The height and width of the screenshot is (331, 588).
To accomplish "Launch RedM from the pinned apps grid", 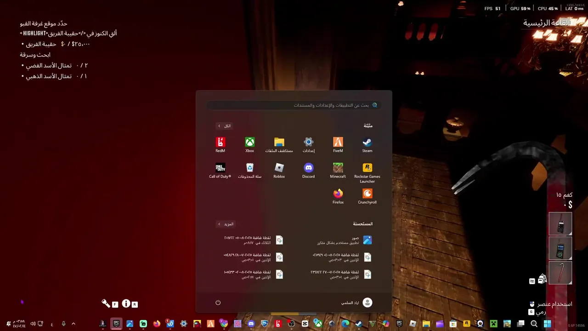I will point(220,145).
